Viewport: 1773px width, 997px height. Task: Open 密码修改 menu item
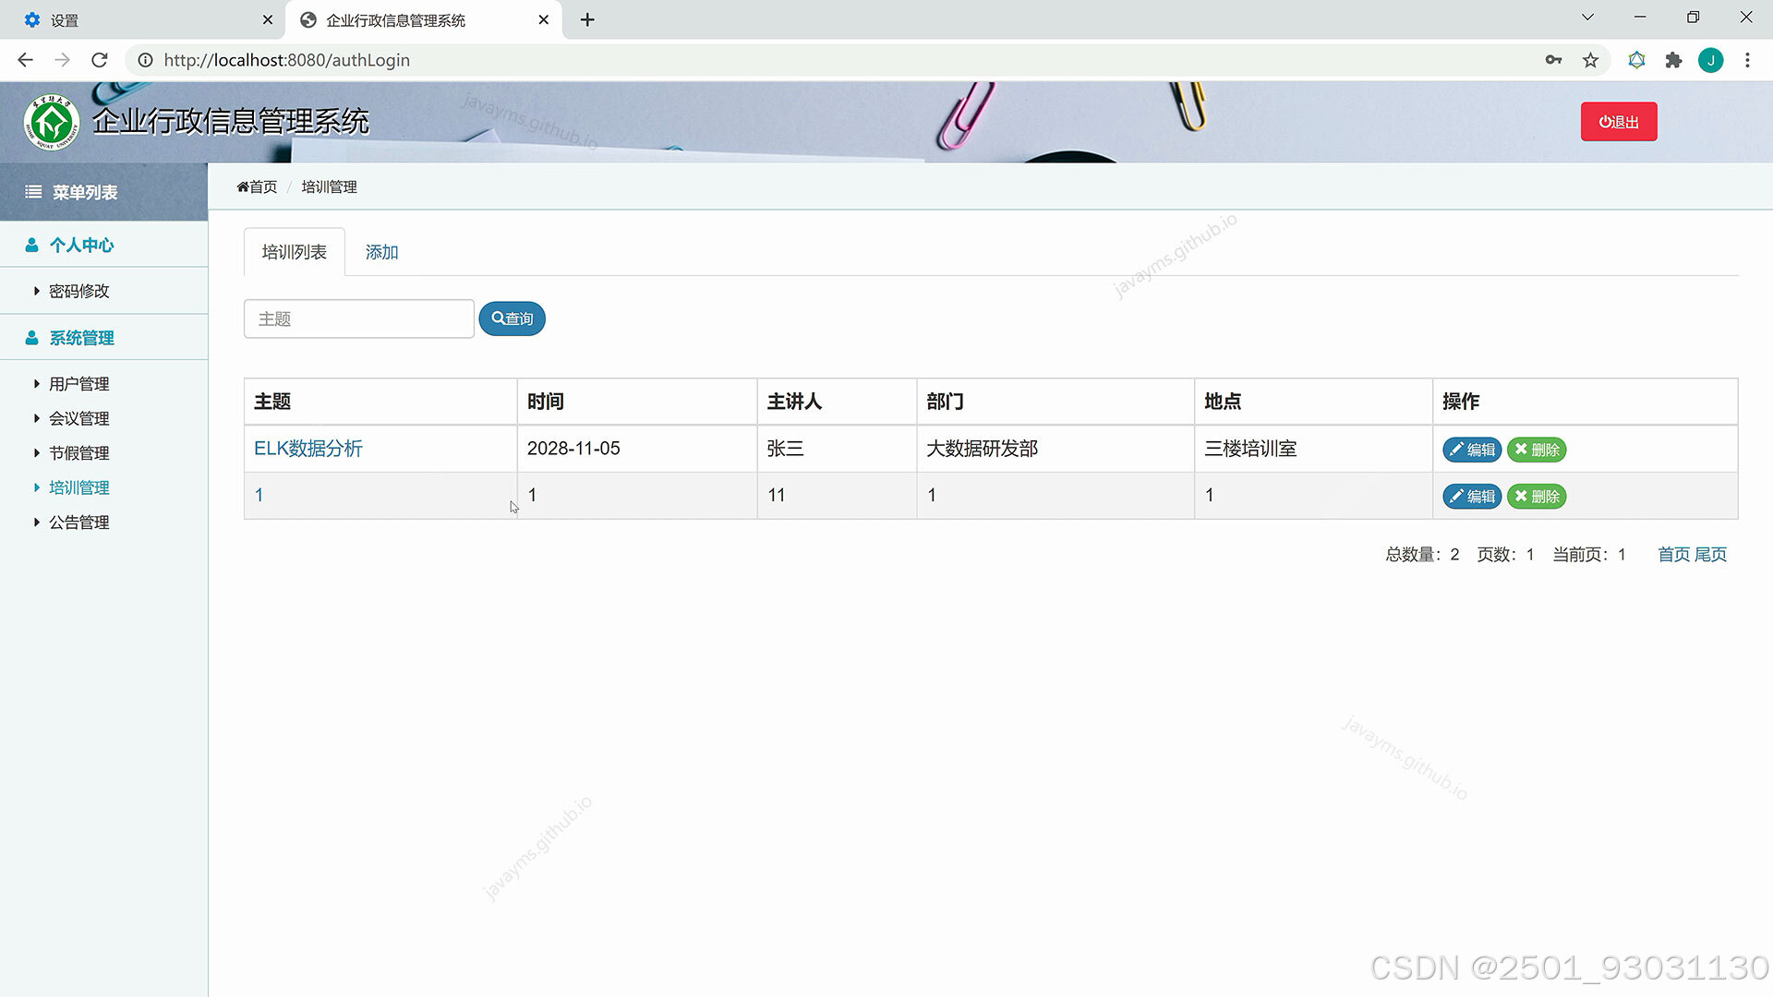pos(78,291)
